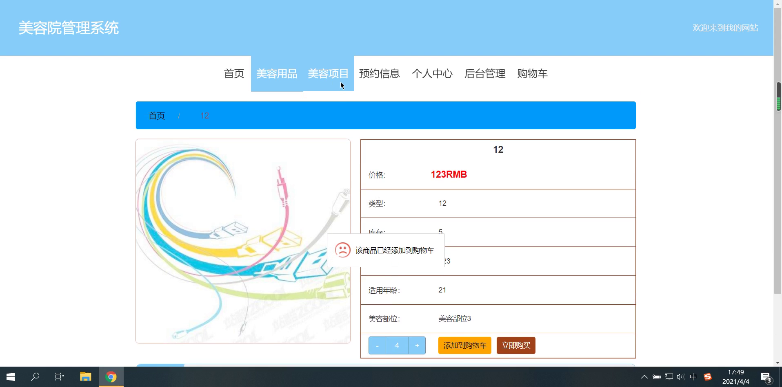
Task: Click the 类型 value 12
Action: 442,203
